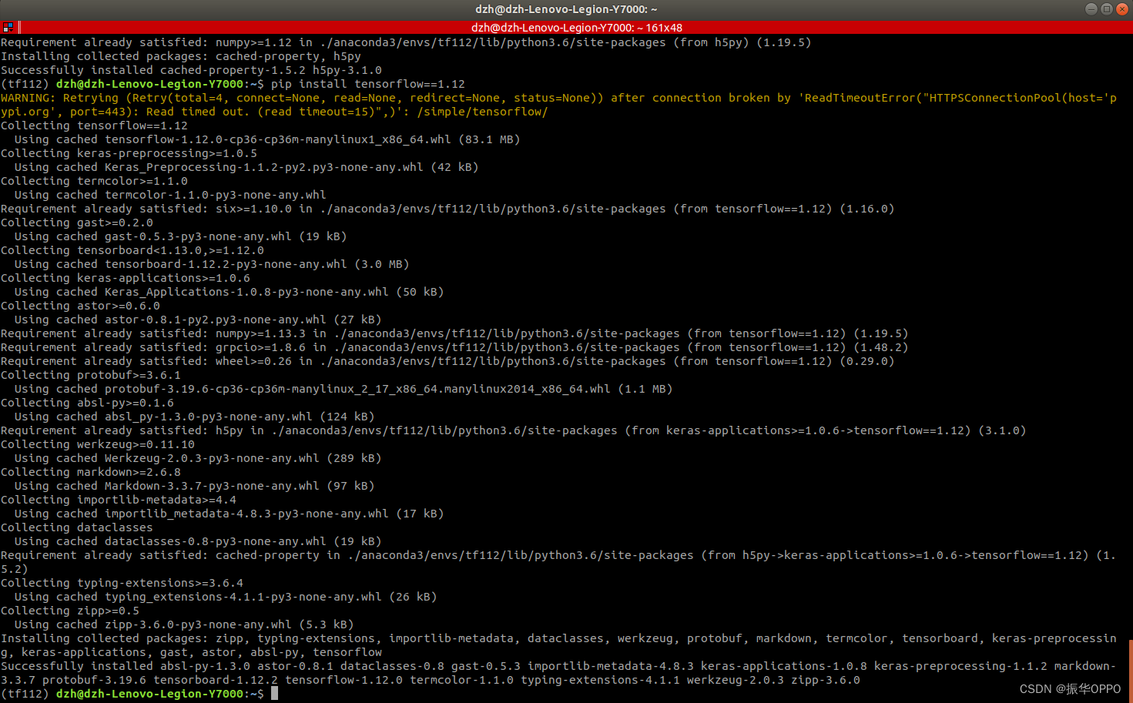
Task: Click the 'six>=1.10.0' requirement satisfied line
Action: click(x=448, y=209)
